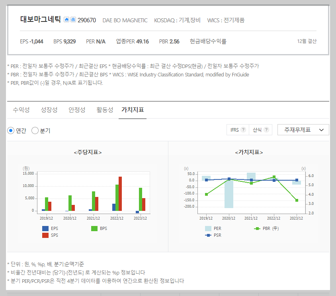
Task: Switch to the 수익성 tab
Action: (21, 110)
